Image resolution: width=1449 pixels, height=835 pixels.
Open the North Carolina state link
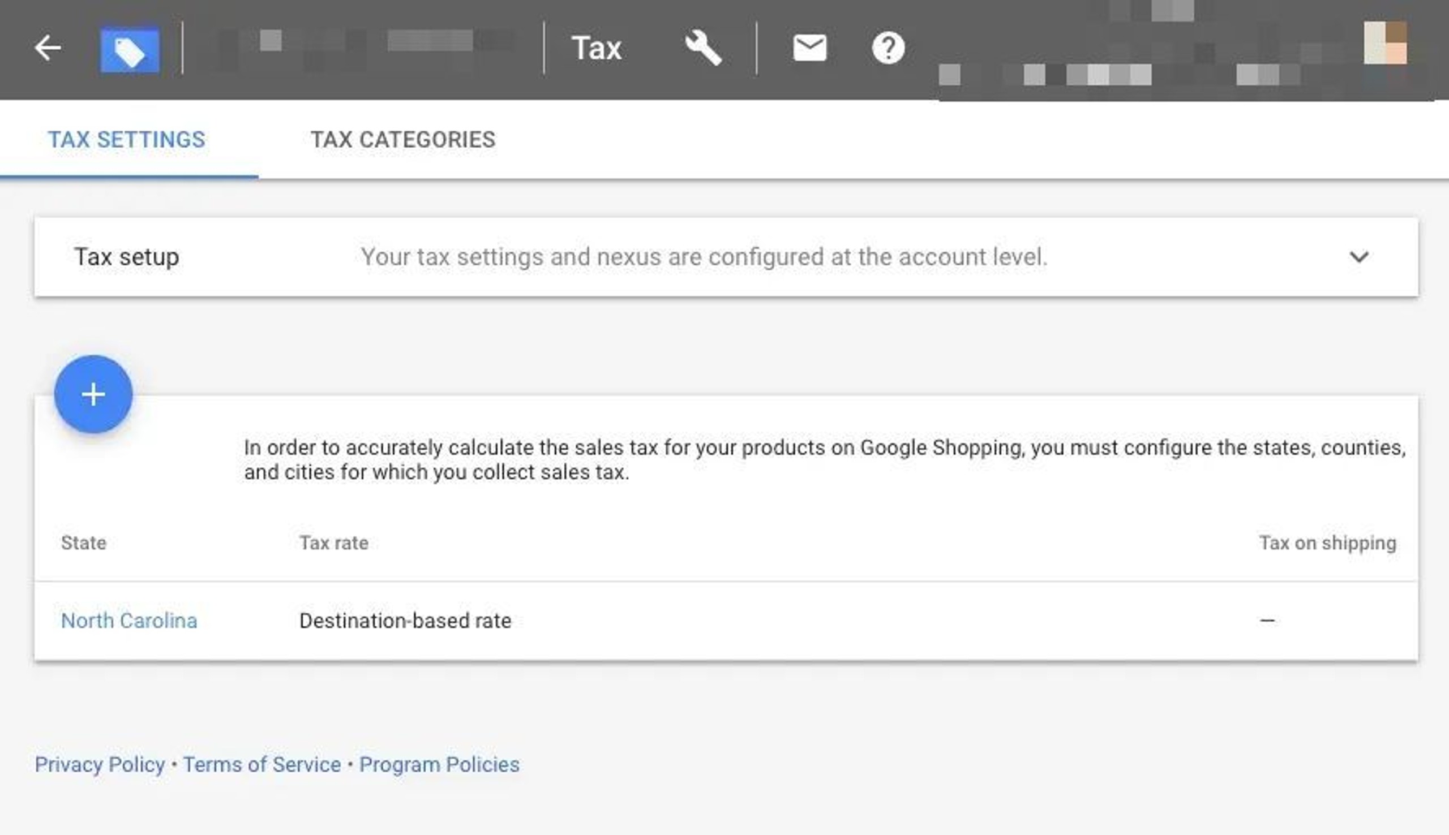point(129,621)
